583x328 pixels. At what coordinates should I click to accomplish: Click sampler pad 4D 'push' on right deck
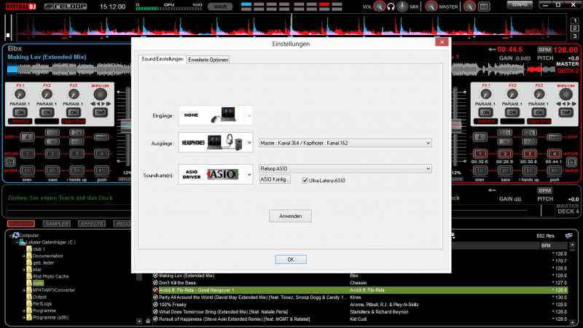pyautogui.click(x=554, y=171)
